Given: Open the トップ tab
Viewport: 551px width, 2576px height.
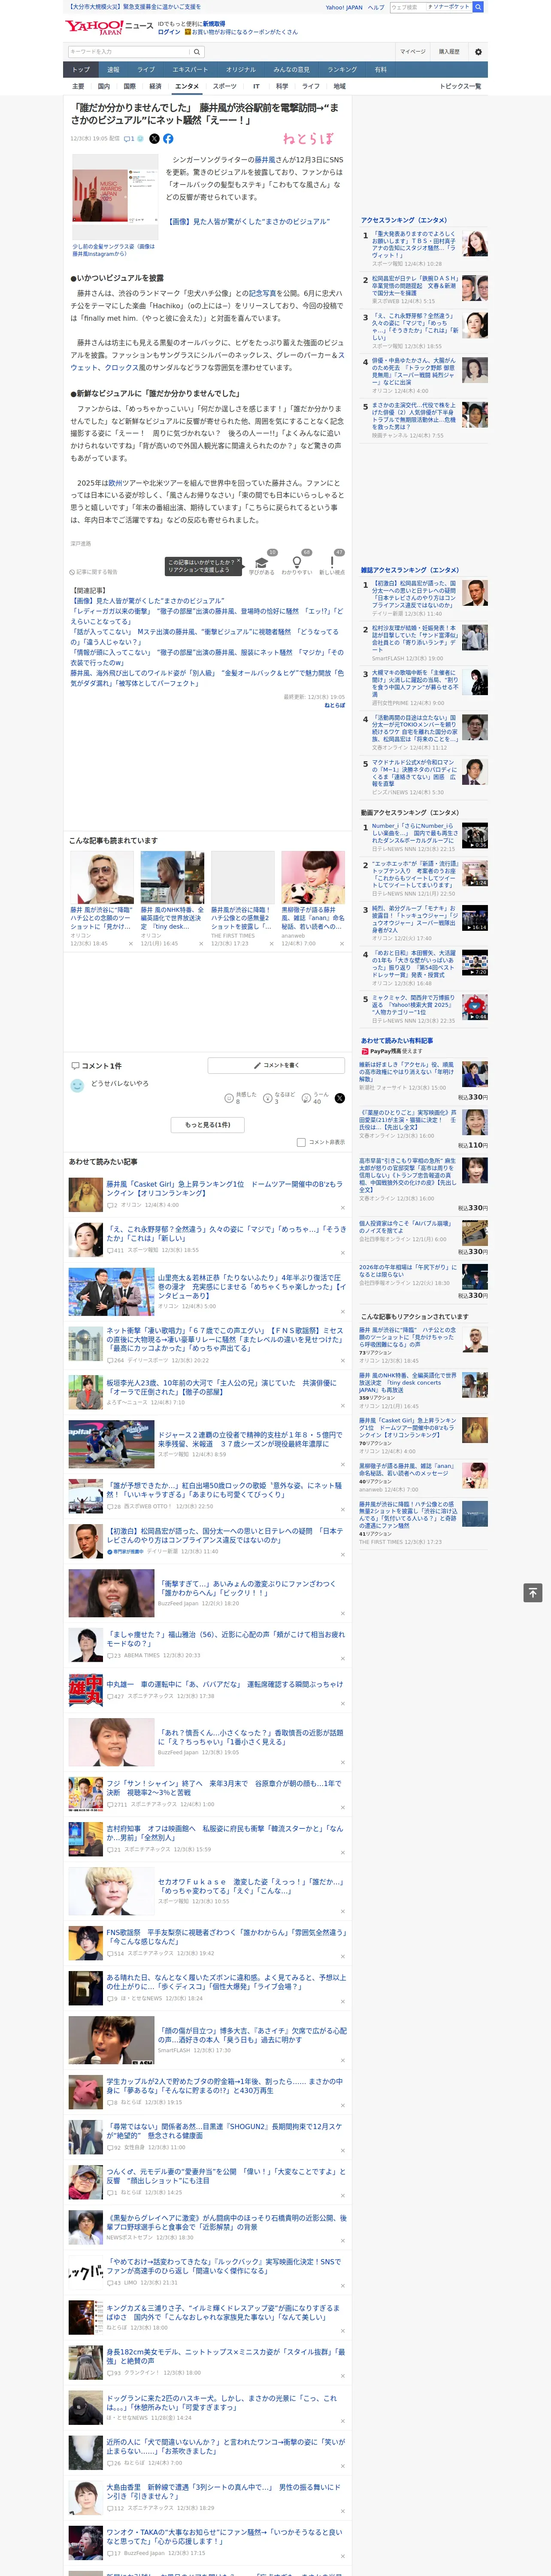Looking at the screenshot, I should pyautogui.click(x=81, y=70).
